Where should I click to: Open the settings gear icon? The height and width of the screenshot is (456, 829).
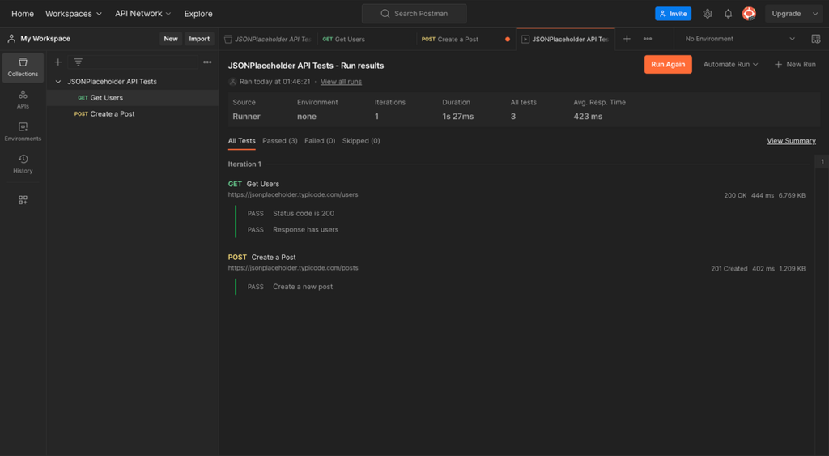point(708,14)
